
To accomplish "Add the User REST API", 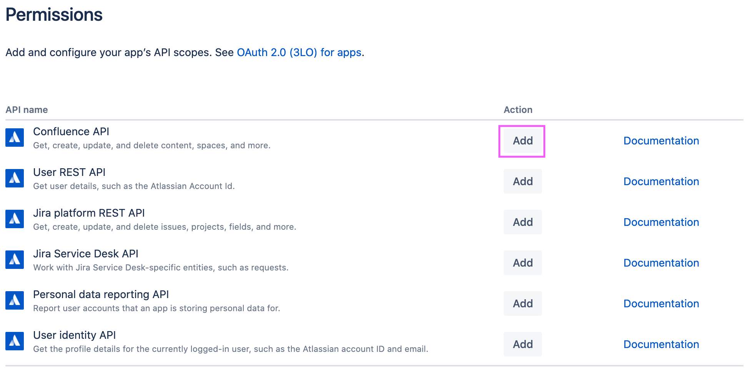I will [522, 181].
